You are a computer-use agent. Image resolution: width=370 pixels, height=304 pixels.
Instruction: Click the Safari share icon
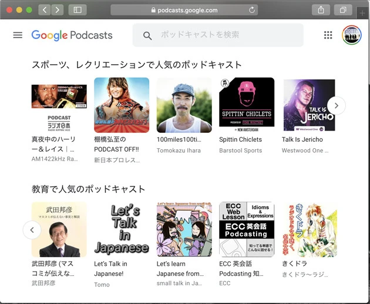tap(321, 10)
